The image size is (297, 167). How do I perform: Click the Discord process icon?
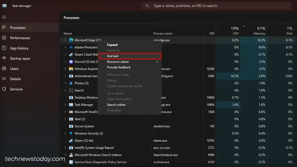pyautogui.click(x=71, y=62)
